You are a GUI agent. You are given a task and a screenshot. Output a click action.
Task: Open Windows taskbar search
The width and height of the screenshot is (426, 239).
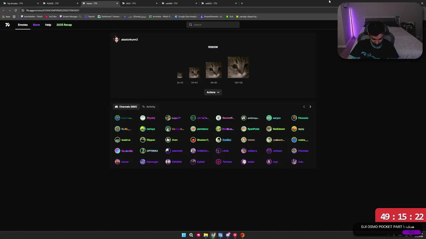point(191,235)
